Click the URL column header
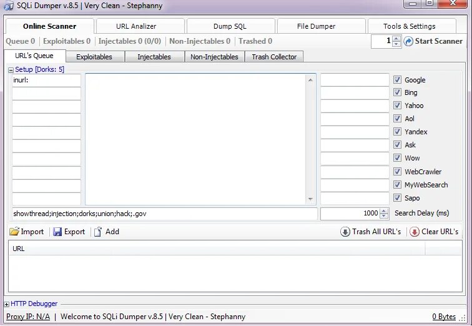Image resolution: width=472 pixels, height=326 pixels. point(217,249)
